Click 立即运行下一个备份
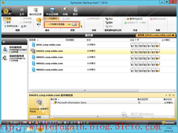Viewport: 178px width, 133px height. (135, 23)
